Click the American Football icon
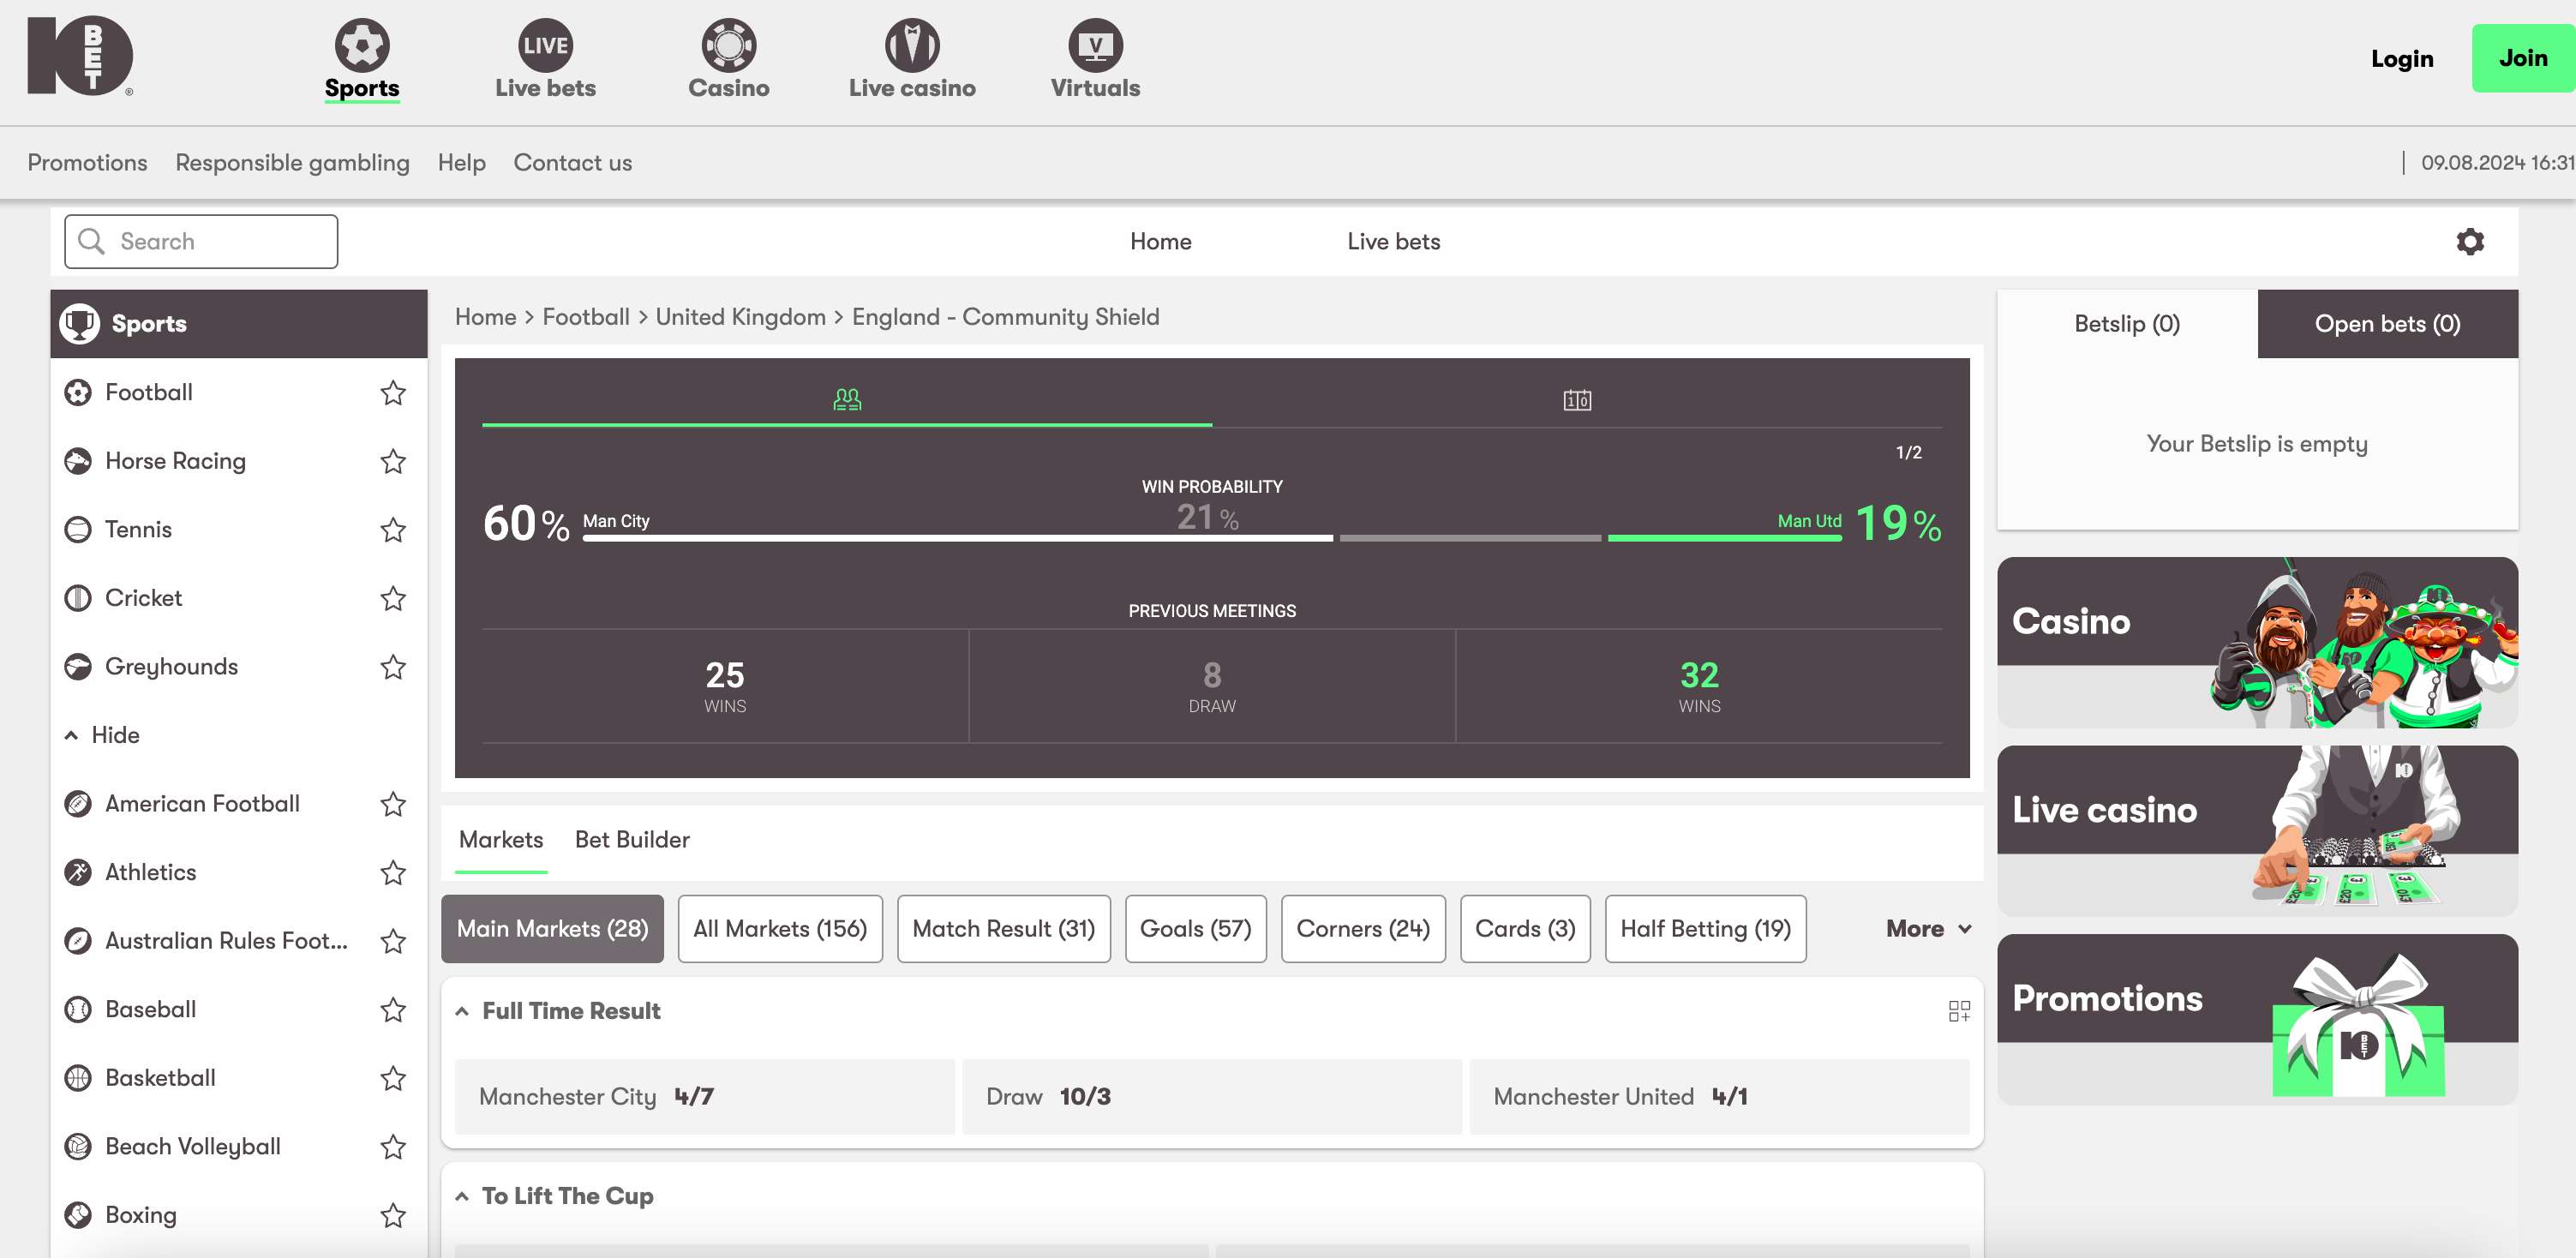The width and height of the screenshot is (2576, 1258). [78, 804]
